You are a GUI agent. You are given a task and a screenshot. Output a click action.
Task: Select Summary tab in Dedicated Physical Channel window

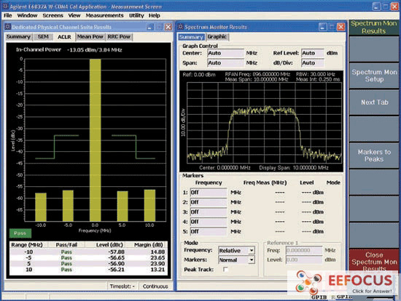18,37
